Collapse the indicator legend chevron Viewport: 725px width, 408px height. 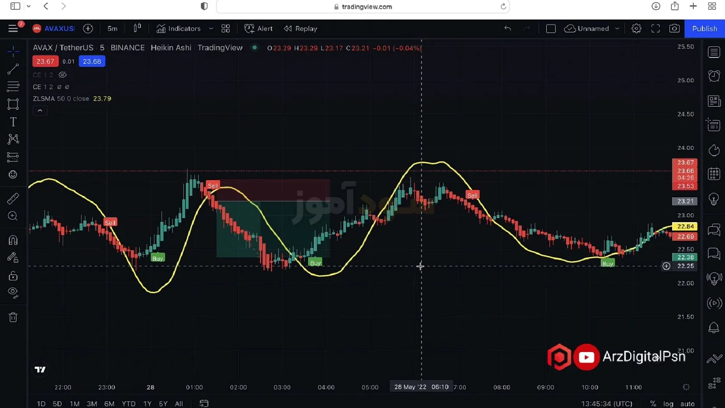coord(40,110)
